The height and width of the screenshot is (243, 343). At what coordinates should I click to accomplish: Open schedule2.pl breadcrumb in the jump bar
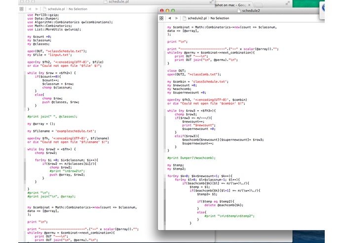194,18
